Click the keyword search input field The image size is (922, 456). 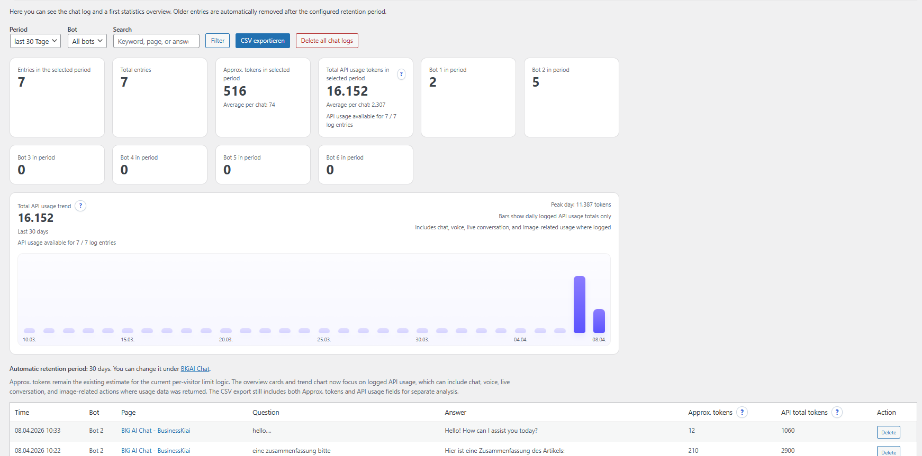[x=156, y=41]
